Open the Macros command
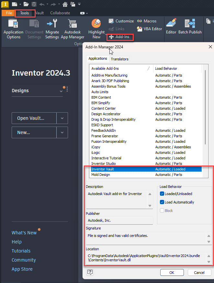The height and width of the screenshot is (283, 214). (147, 21)
